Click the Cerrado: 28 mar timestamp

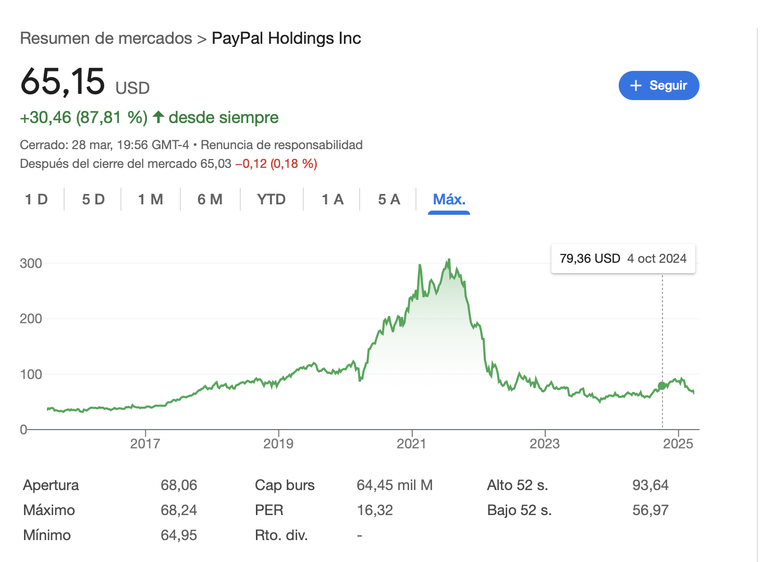tap(104, 145)
